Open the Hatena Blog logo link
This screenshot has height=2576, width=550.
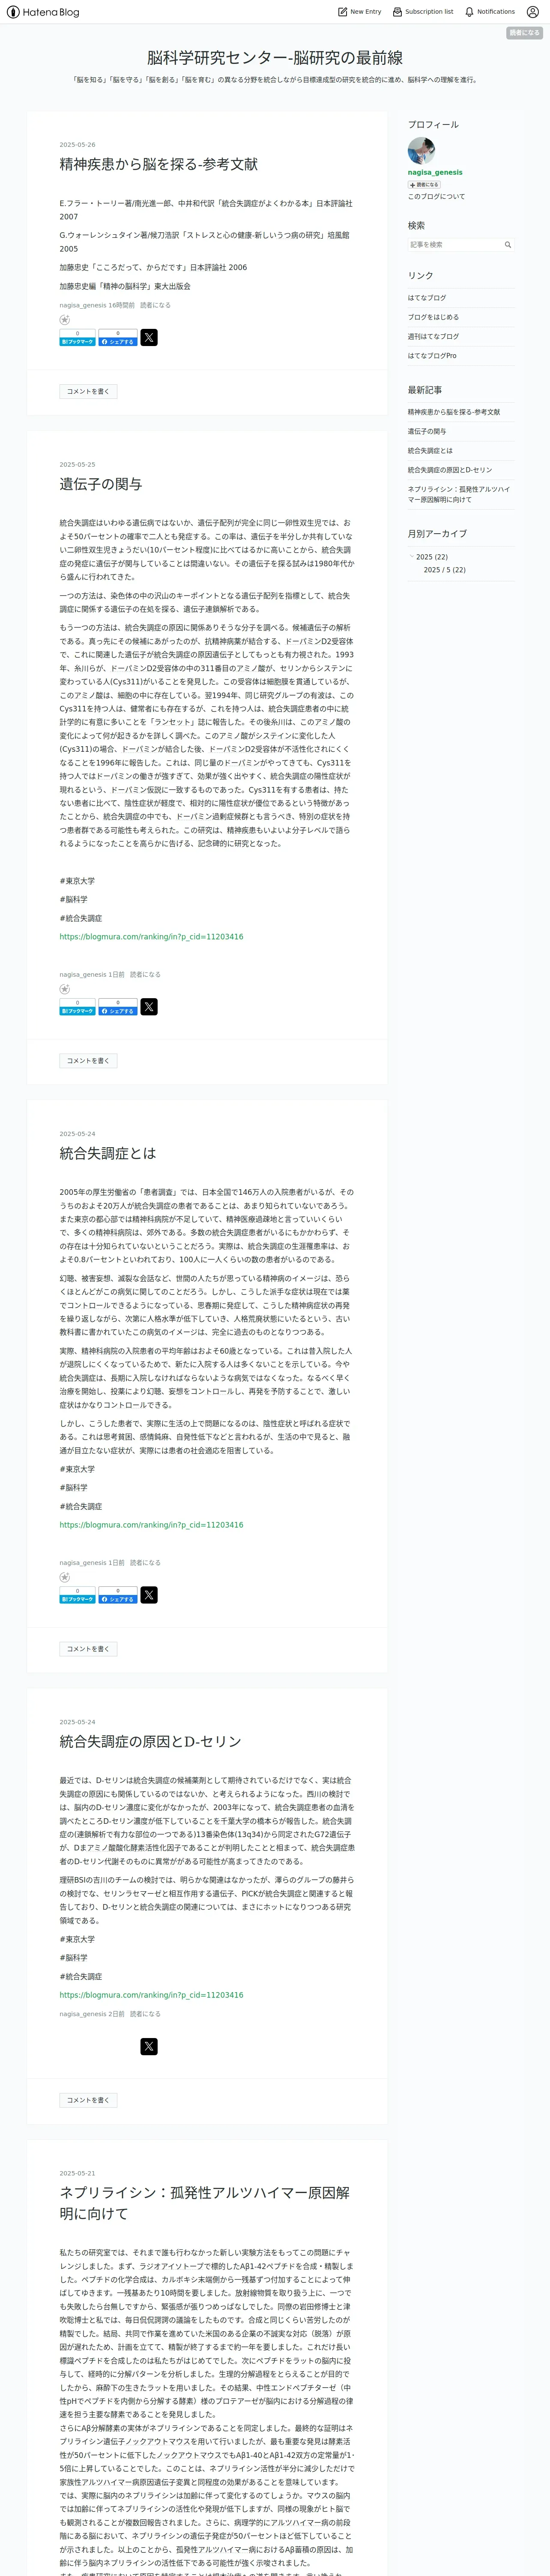(43, 12)
